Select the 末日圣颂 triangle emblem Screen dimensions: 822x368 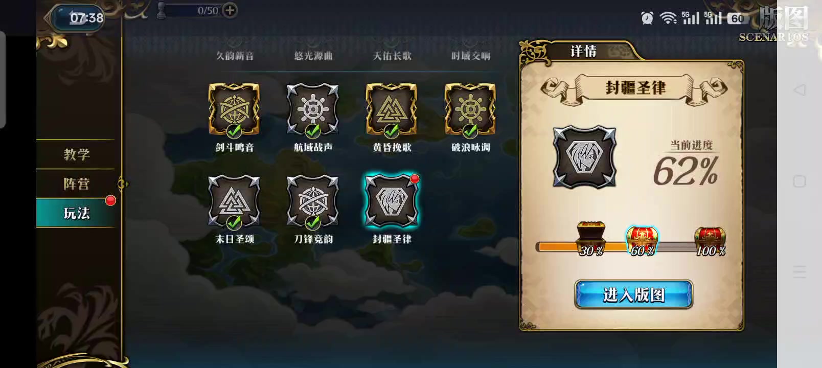pyautogui.click(x=234, y=201)
